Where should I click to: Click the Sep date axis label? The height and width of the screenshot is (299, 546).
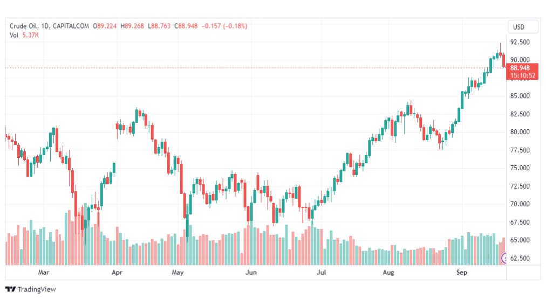click(x=461, y=273)
